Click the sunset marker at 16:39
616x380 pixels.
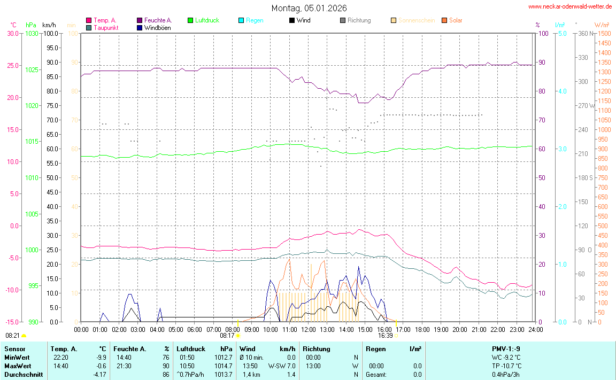pyautogui.click(x=396, y=336)
